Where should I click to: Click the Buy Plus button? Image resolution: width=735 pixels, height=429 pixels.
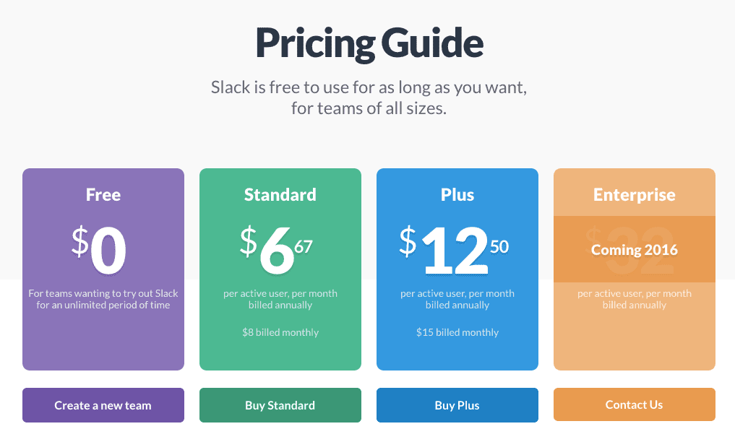coord(457,405)
